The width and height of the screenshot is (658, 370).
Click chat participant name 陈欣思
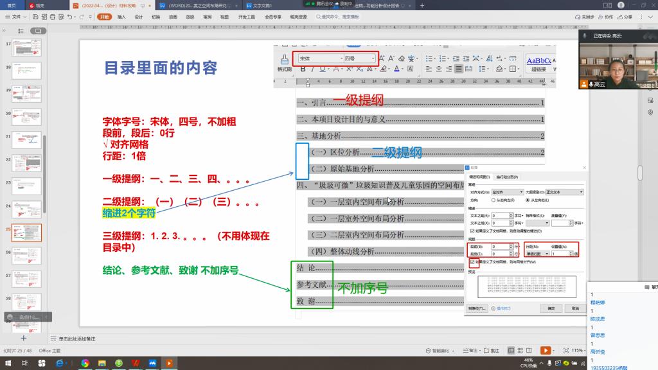point(598,319)
